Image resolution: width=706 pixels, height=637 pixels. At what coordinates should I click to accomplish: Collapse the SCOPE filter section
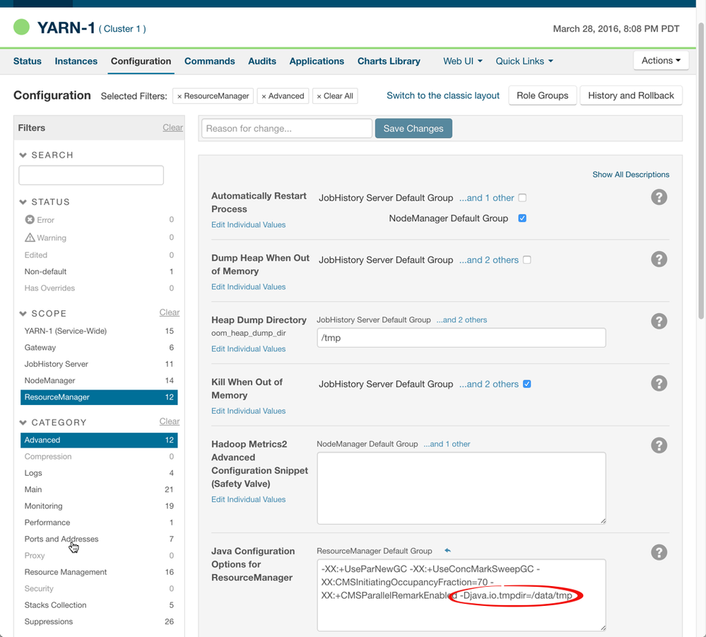(23, 313)
